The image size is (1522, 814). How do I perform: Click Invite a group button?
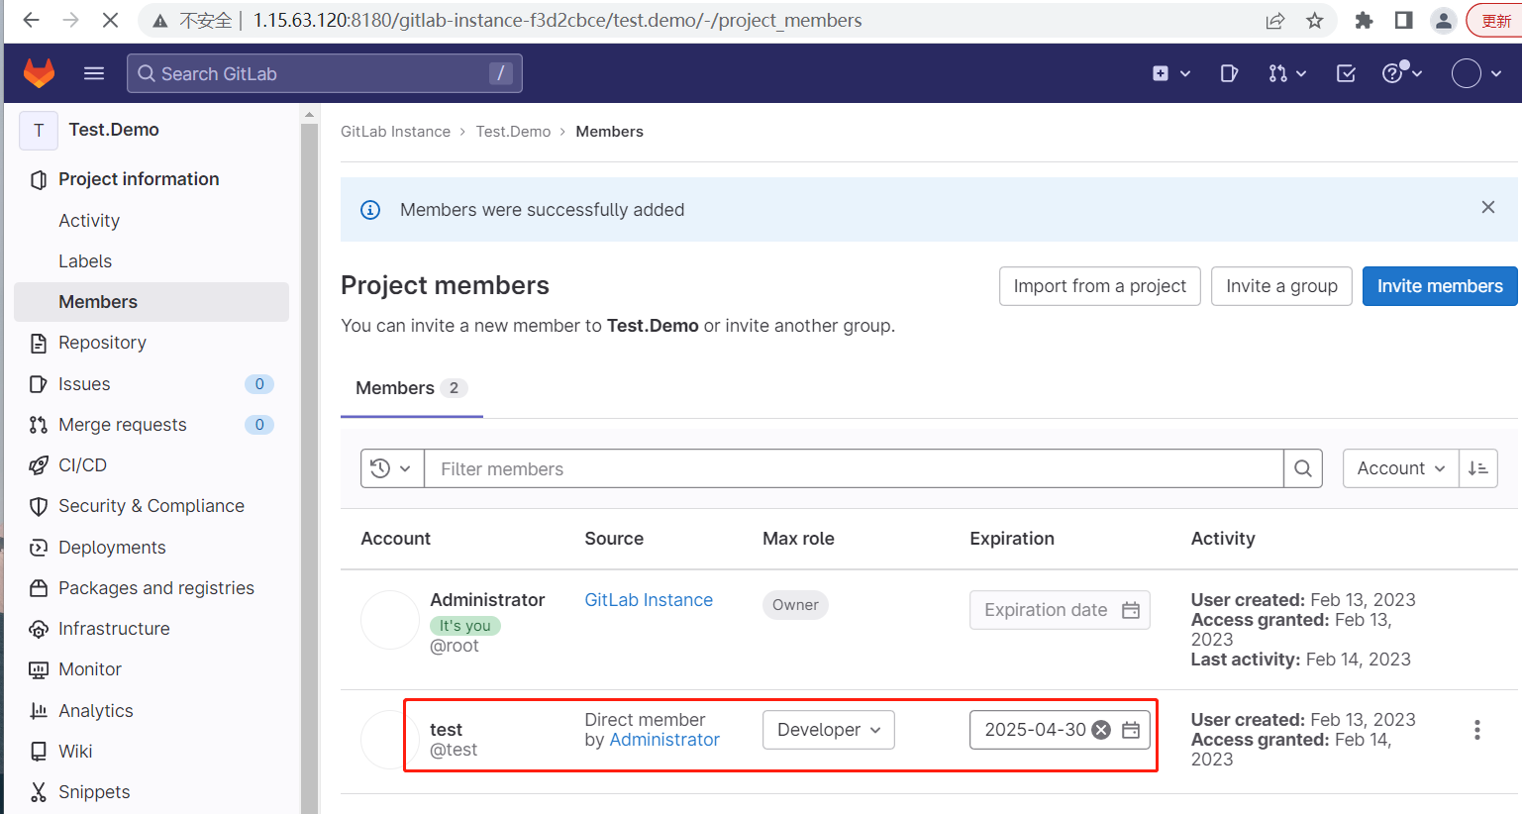(1281, 286)
